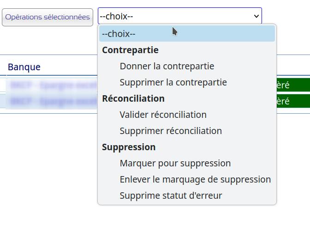The image size is (310, 226).
Task: Click the Contrepartie group heading
Action: 130,50
